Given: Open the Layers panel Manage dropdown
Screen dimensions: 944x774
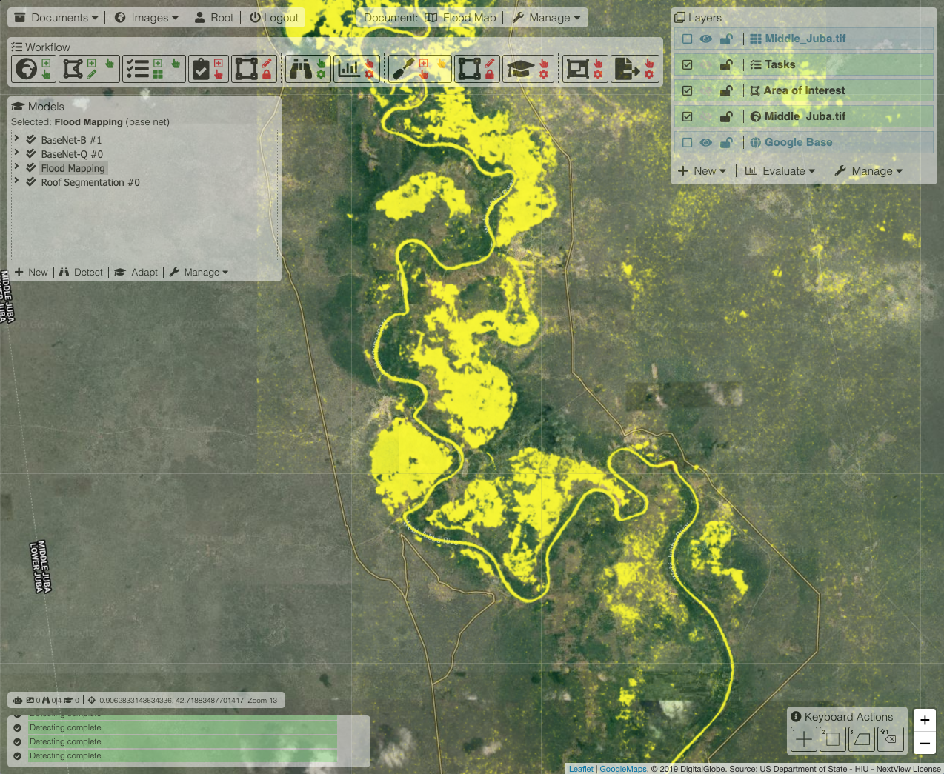Looking at the screenshot, I should [x=868, y=171].
